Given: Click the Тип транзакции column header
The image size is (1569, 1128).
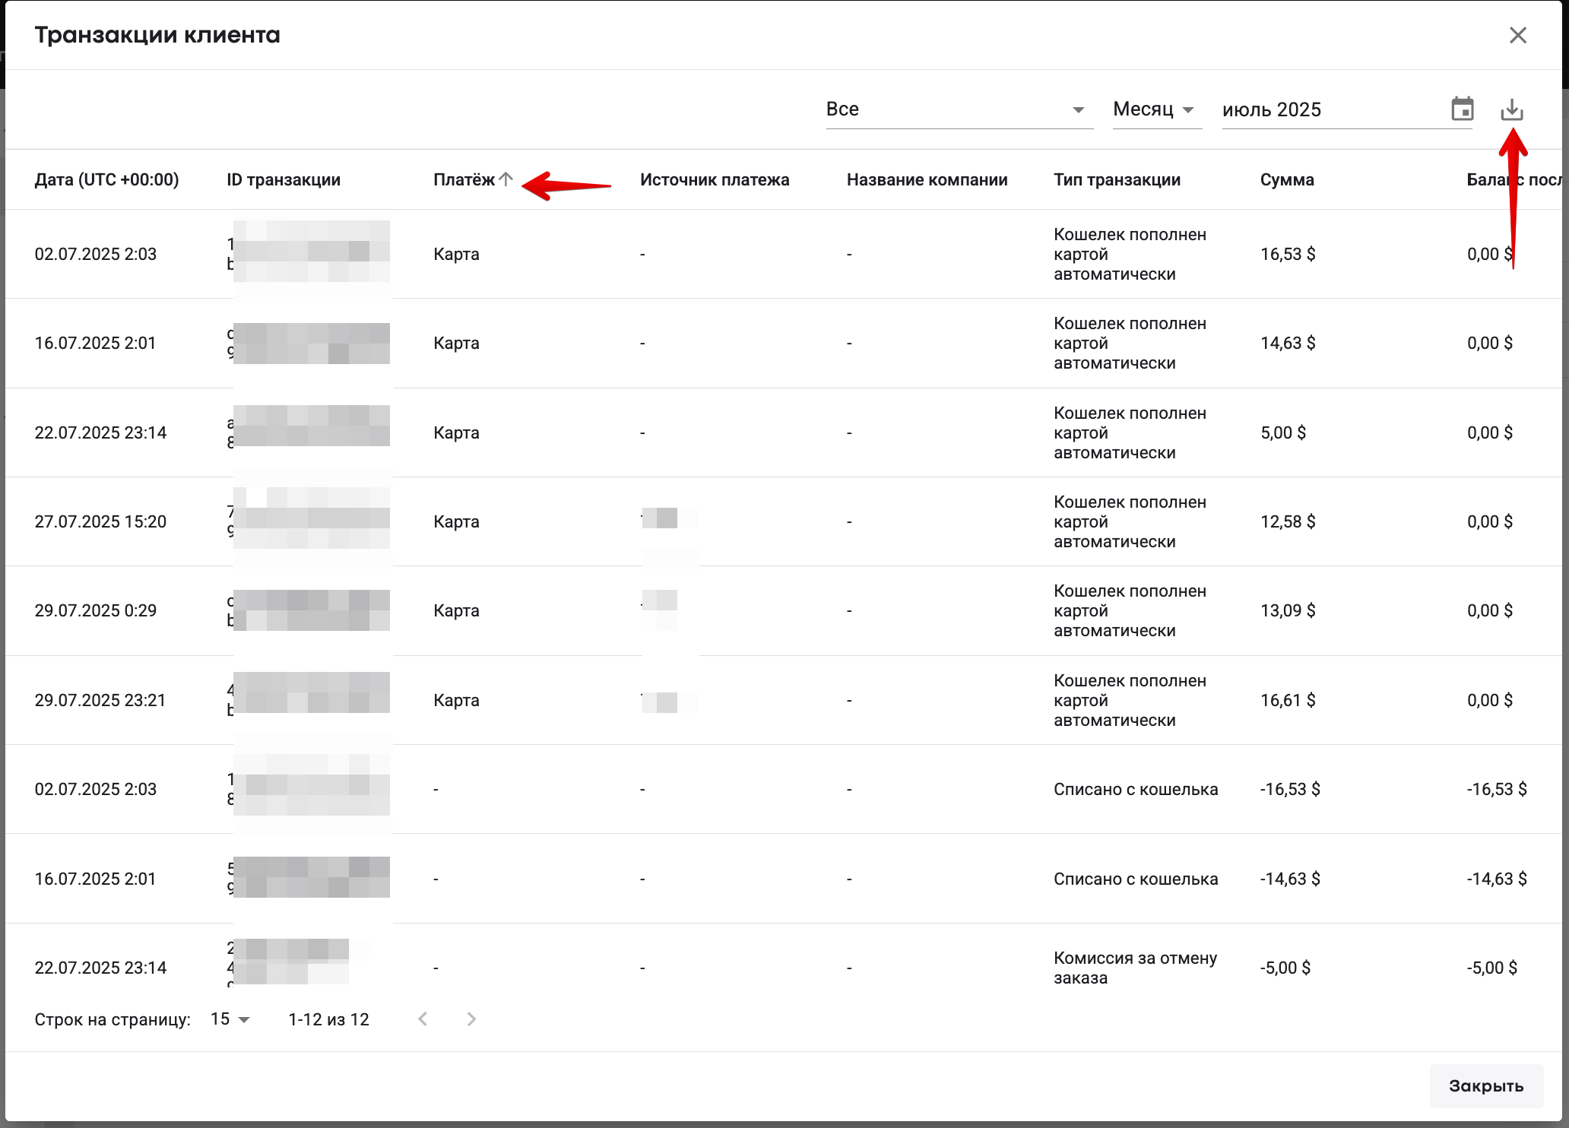Looking at the screenshot, I should click(1116, 179).
